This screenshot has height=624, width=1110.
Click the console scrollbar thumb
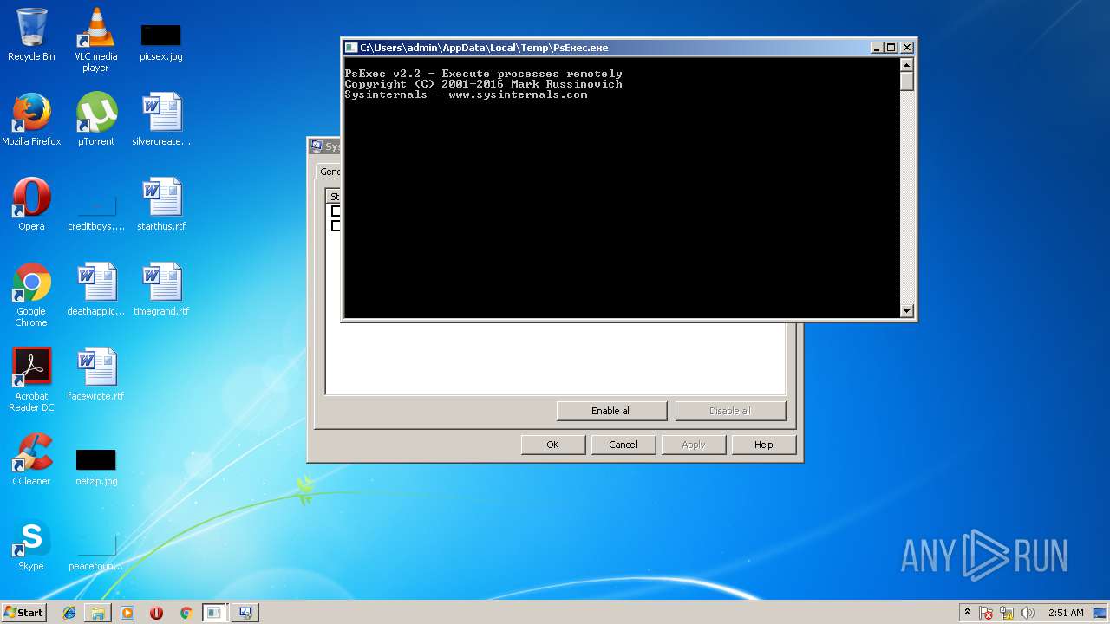907,81
